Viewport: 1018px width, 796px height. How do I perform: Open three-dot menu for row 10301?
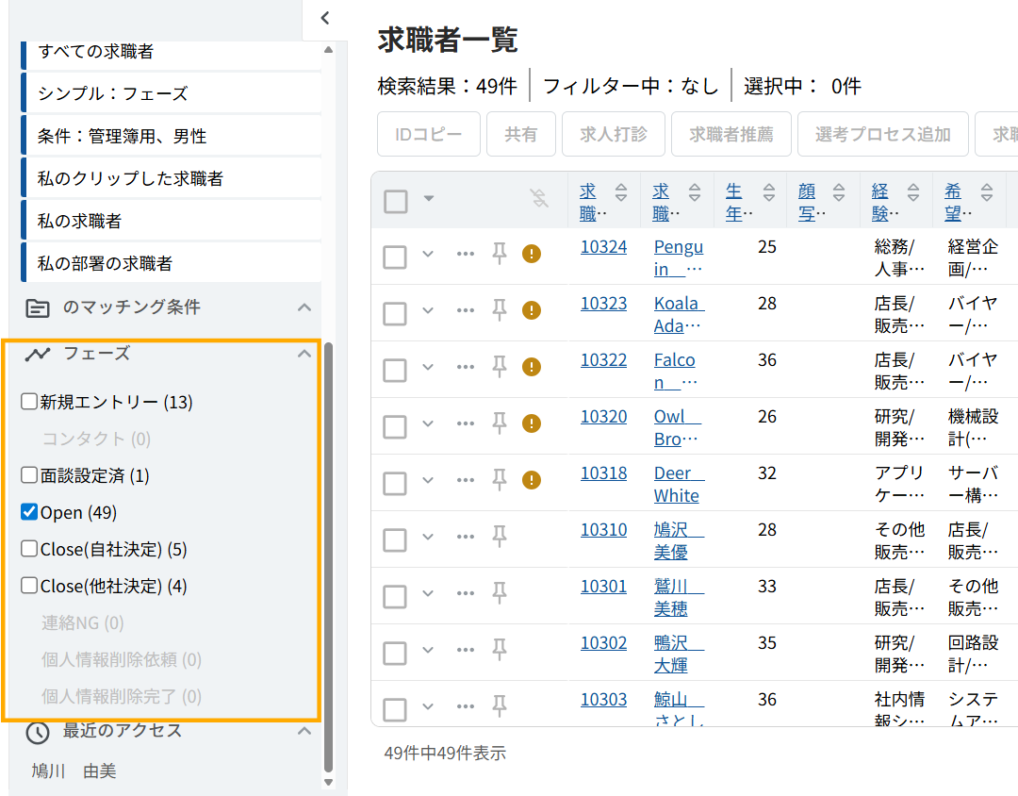click(x=466, y=593)
